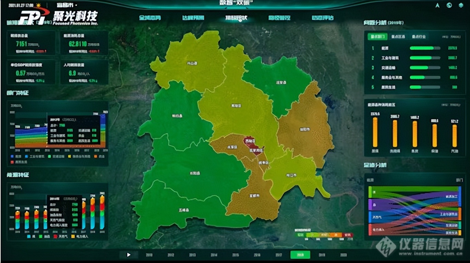
Task: Click the purple 油 node in Sankey diagram
Action: [x=370, y=205]
